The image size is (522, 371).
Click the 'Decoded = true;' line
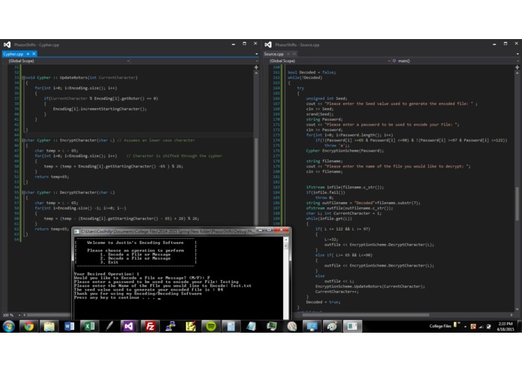point(323,302)
